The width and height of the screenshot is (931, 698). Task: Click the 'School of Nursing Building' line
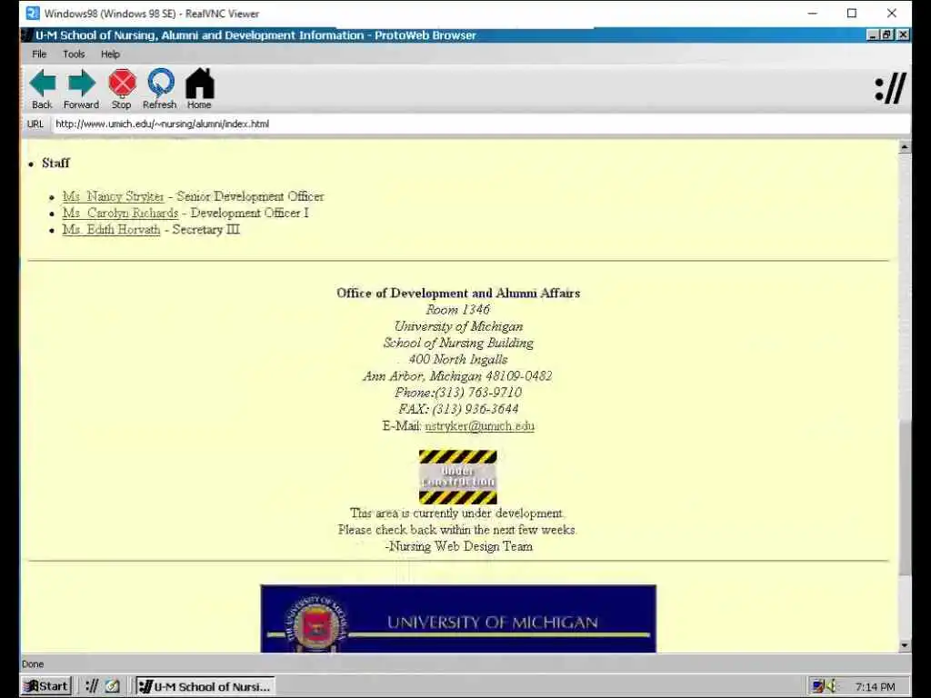click(x=458, y=343)
